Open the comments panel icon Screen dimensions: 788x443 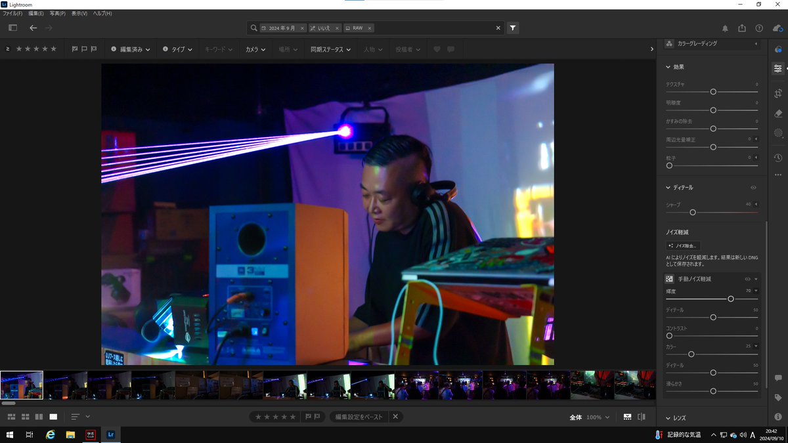click(778, 378)
